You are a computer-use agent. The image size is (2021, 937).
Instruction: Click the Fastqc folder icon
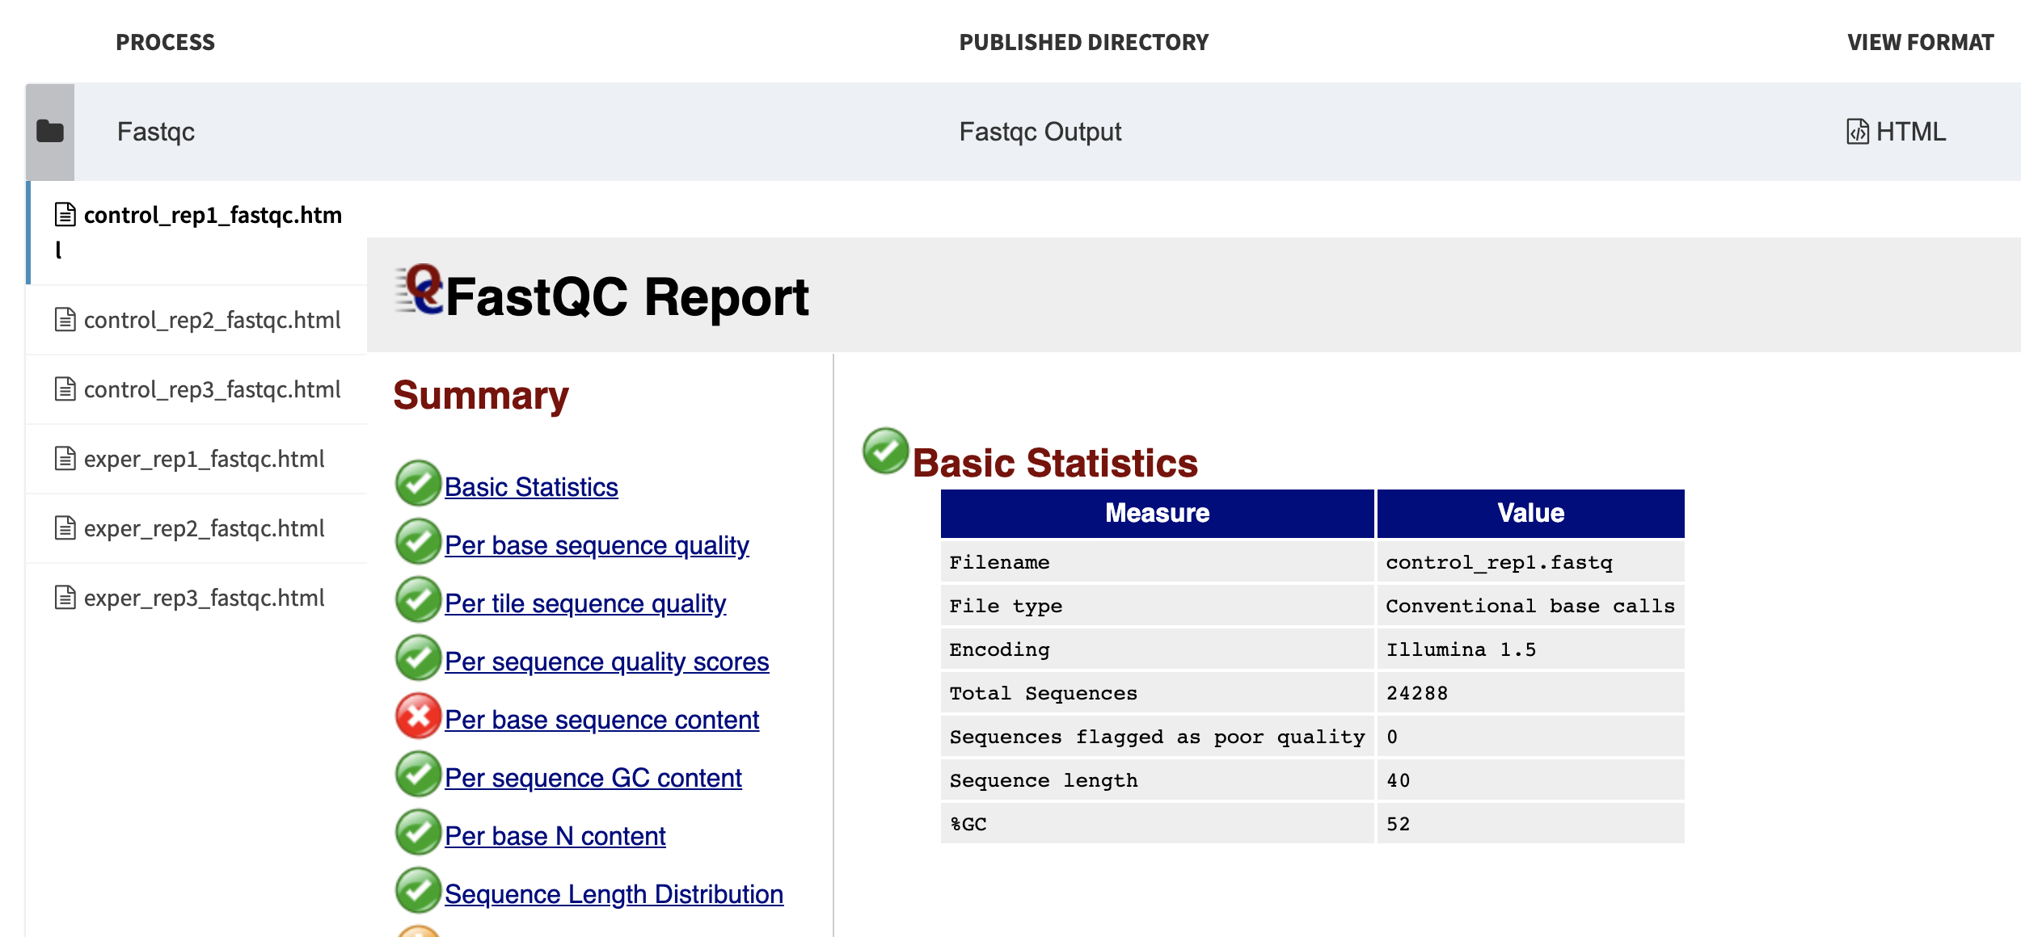click(50, 131)
